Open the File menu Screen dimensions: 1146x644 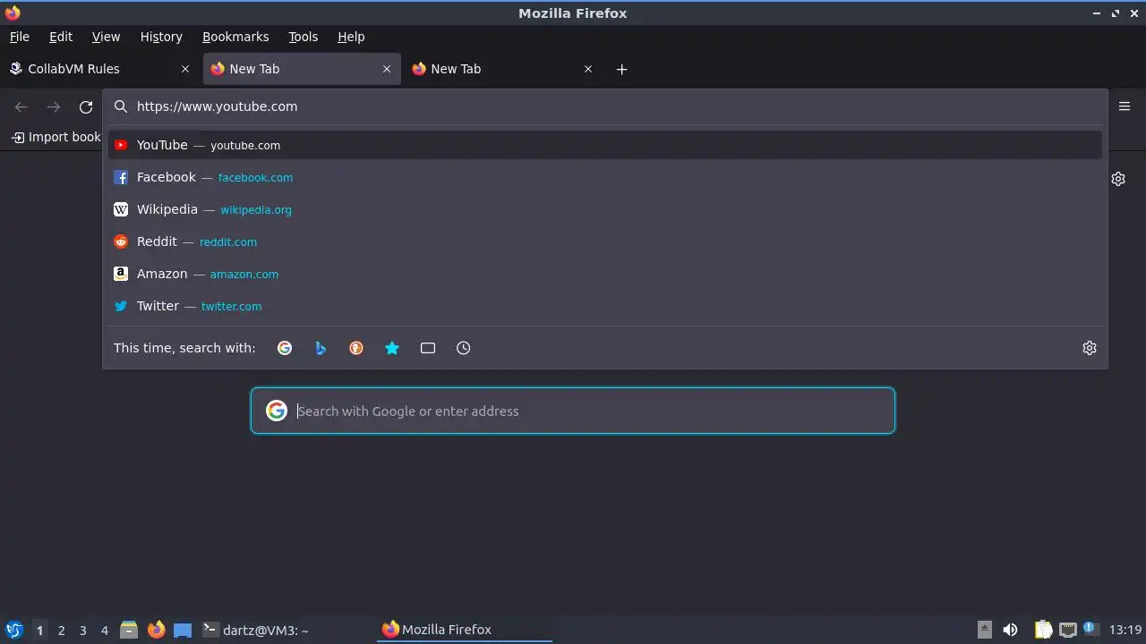coord(19,37)
